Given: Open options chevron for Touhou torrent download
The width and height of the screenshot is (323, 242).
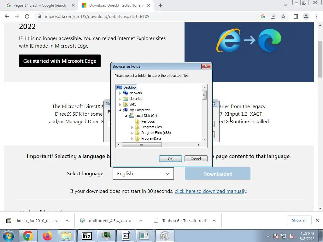Looking at the screenshot, I should (214, 221).
